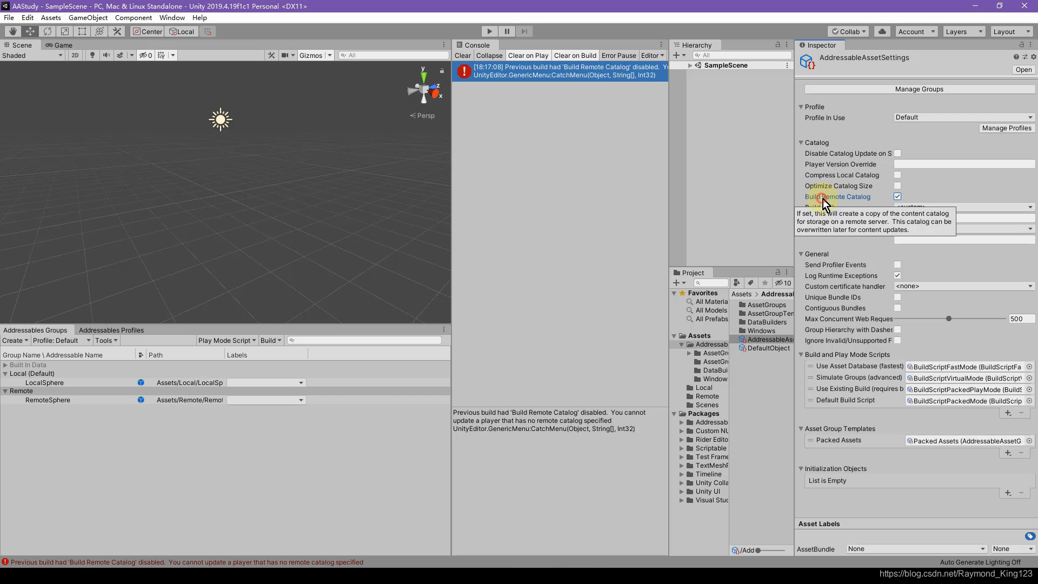Open the GameObject menu
Screen dimensions: 1038x584
point(88,17)
